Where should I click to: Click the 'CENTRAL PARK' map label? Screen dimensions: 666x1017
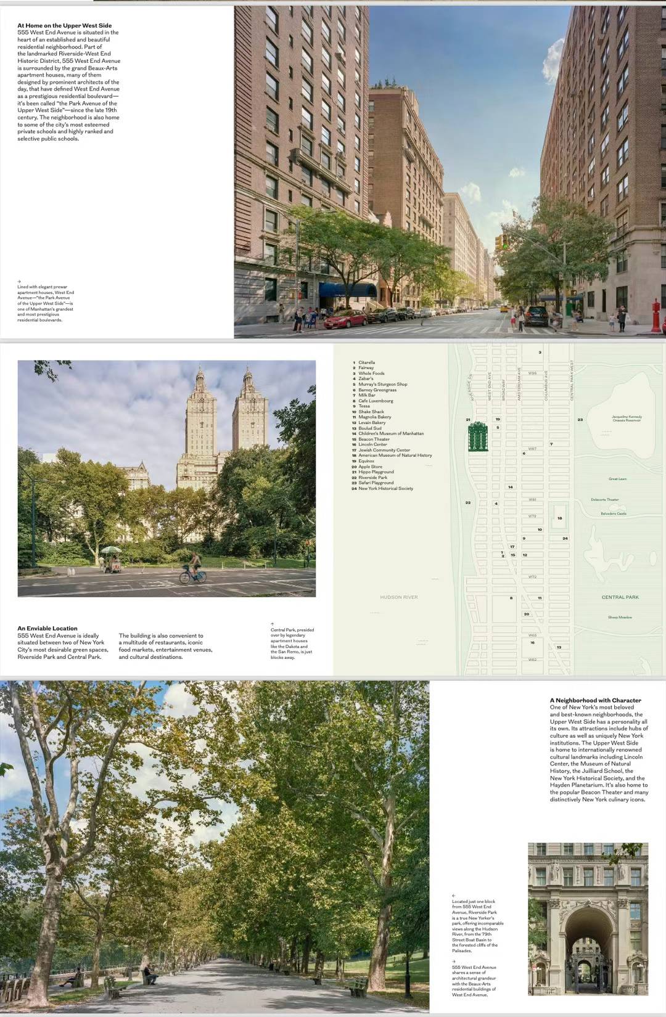coord(620,597)
